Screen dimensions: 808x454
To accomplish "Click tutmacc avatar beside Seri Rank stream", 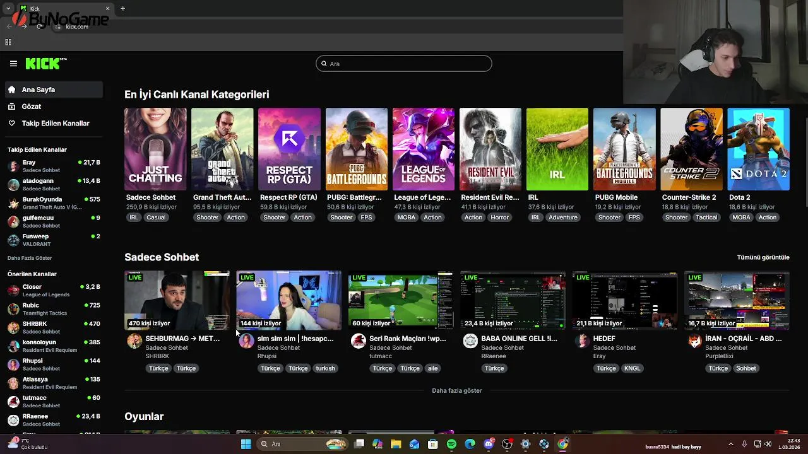I will point(358,341).
